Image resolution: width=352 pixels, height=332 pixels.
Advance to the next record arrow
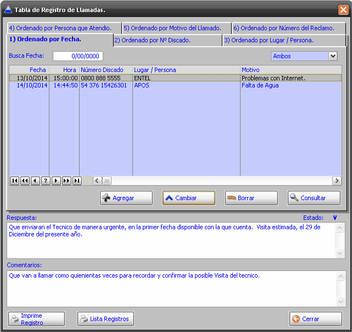tap(56, 181)
